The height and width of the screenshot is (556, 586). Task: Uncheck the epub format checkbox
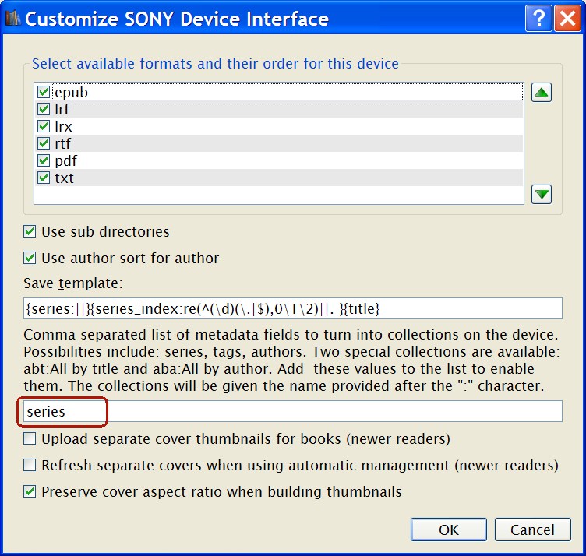pos(44,93)
